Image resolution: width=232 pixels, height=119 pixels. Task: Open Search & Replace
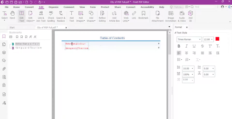pos(61,16)
